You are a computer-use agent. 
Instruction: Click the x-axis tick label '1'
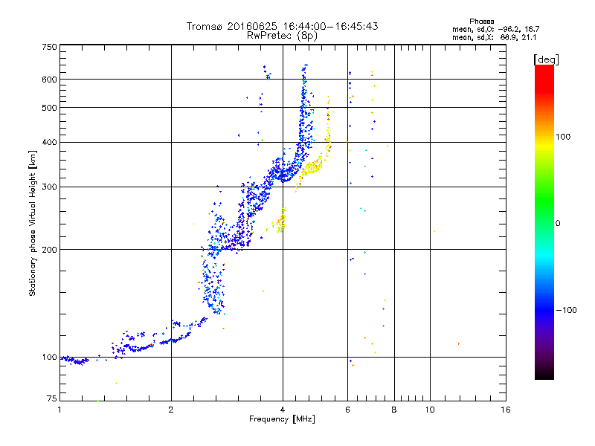coord(59,410)
